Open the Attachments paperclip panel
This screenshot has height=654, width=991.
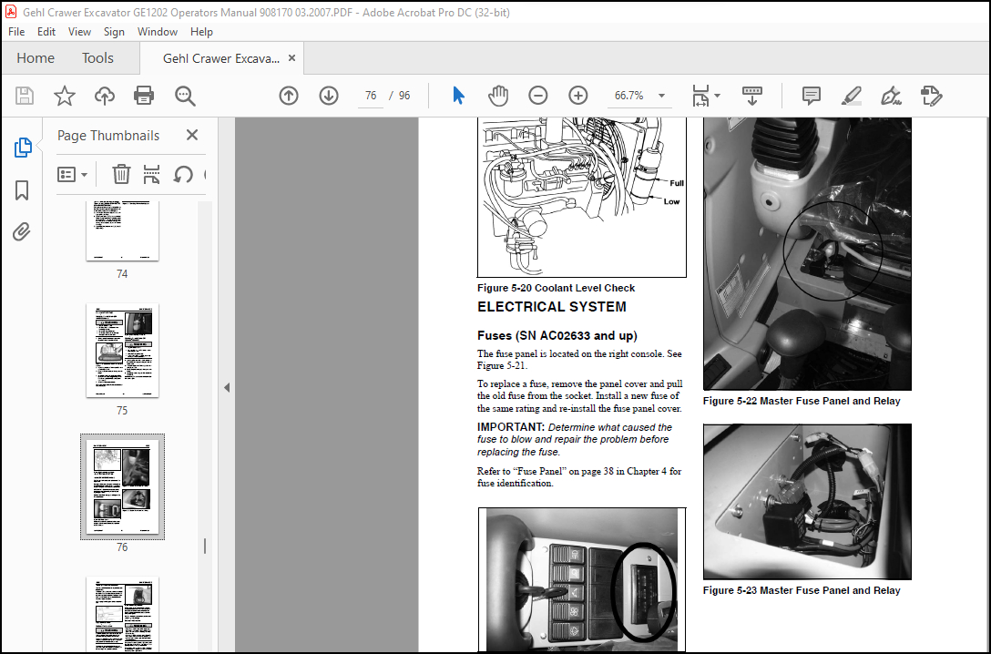22,232
